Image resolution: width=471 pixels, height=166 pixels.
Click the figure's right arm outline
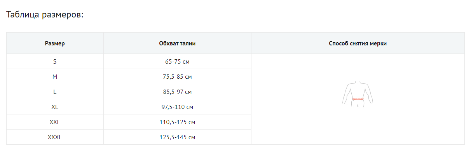370,95
